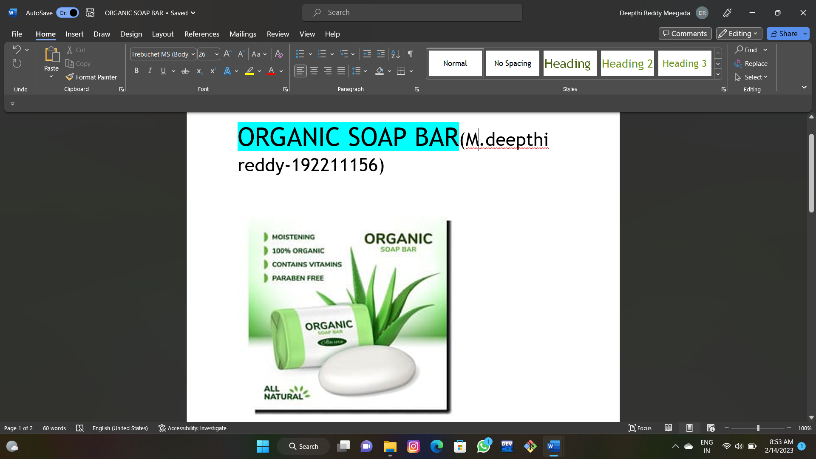Expand the font size dropdown
Screen dimensions: 816x459
[217, 54]
